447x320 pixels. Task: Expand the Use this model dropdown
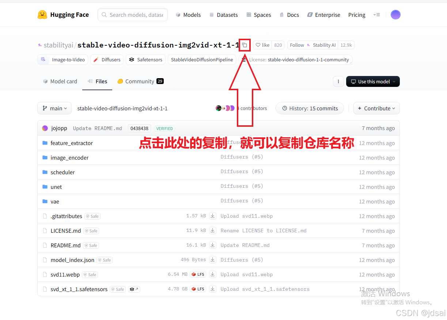(373, 81)
